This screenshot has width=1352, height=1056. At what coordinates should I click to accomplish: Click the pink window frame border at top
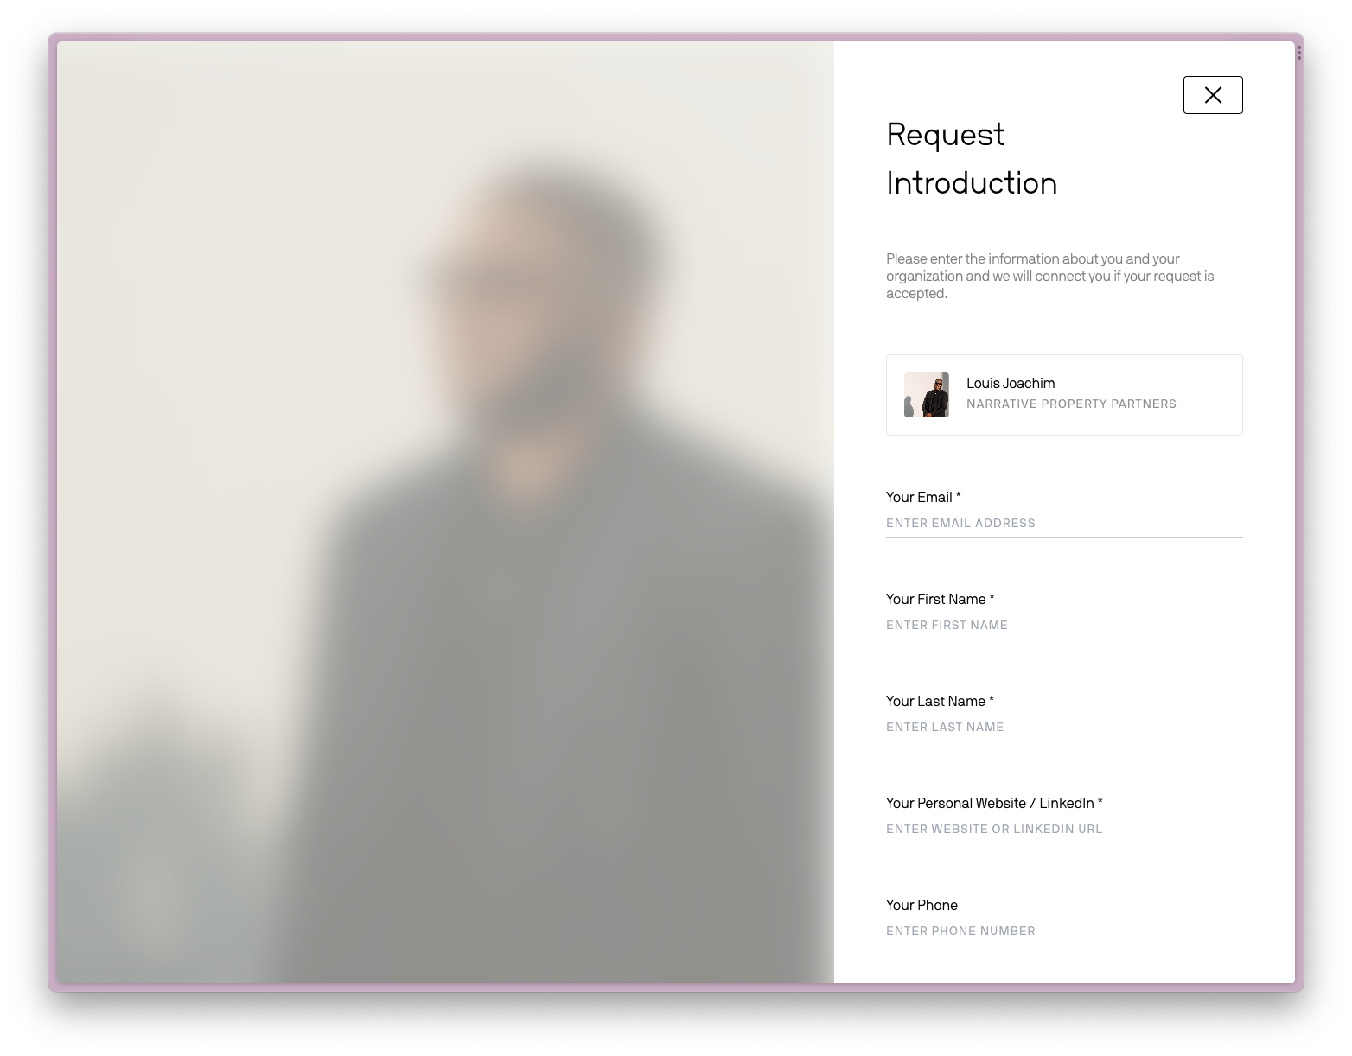coord(674,37)
